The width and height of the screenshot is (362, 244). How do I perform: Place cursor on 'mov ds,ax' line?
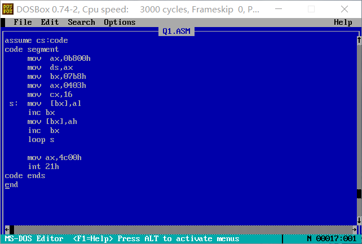[50, 68]
